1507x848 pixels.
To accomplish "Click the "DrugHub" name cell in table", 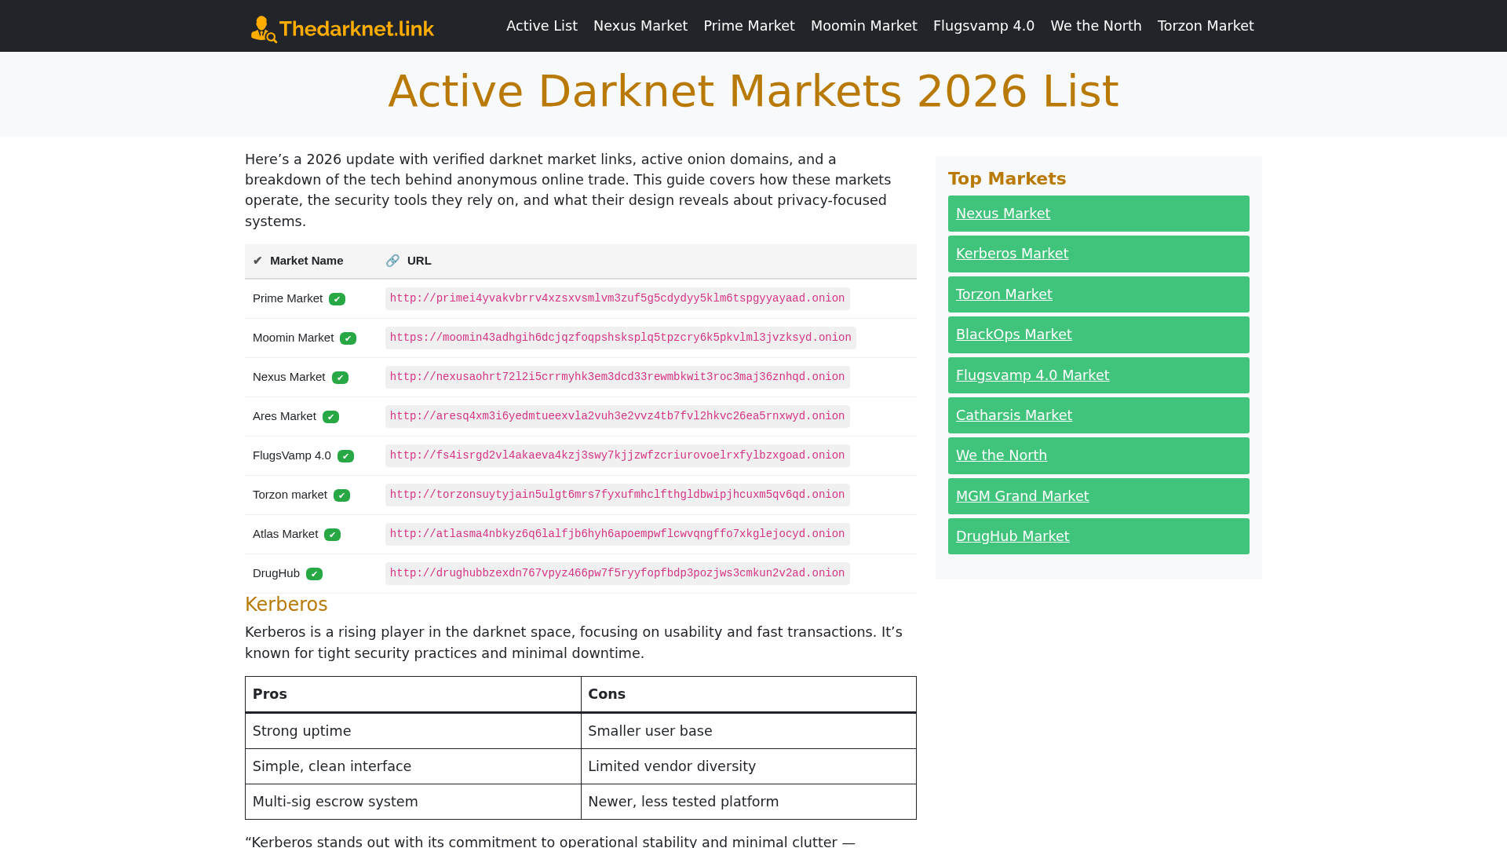I will (276, 573).
